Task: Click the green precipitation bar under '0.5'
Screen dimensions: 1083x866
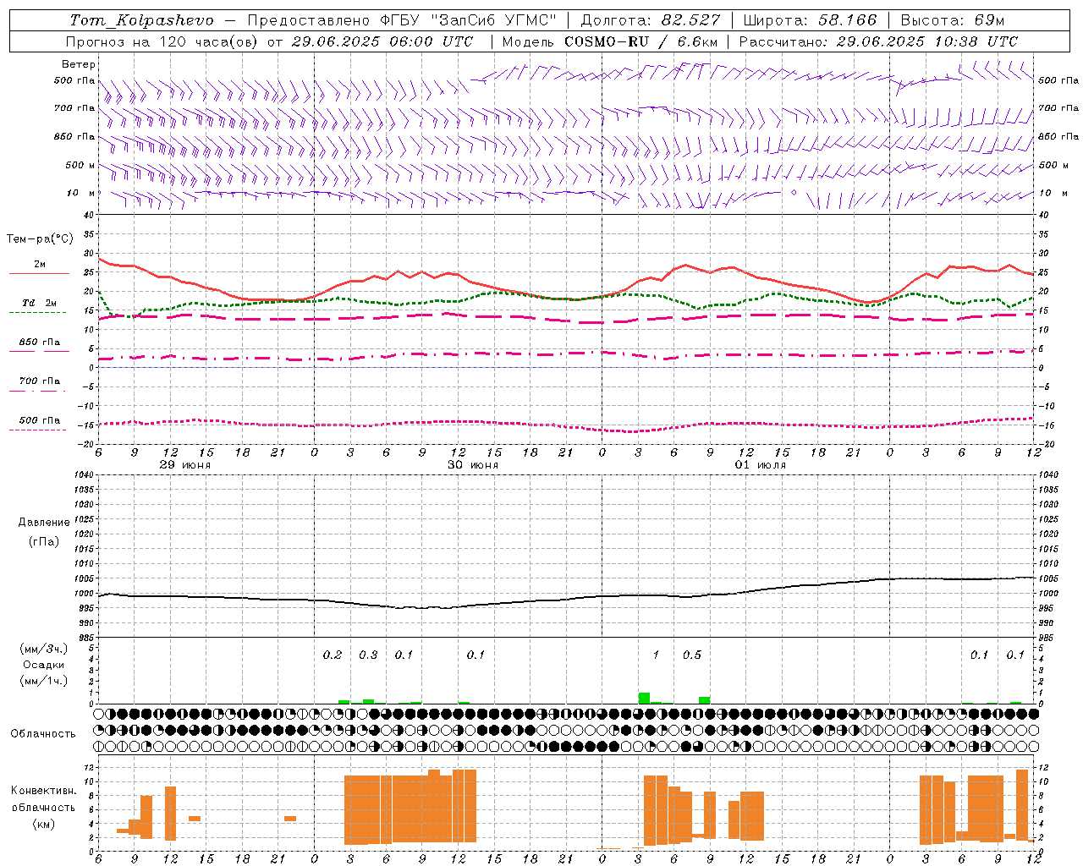Action: (x=704, y=700)
